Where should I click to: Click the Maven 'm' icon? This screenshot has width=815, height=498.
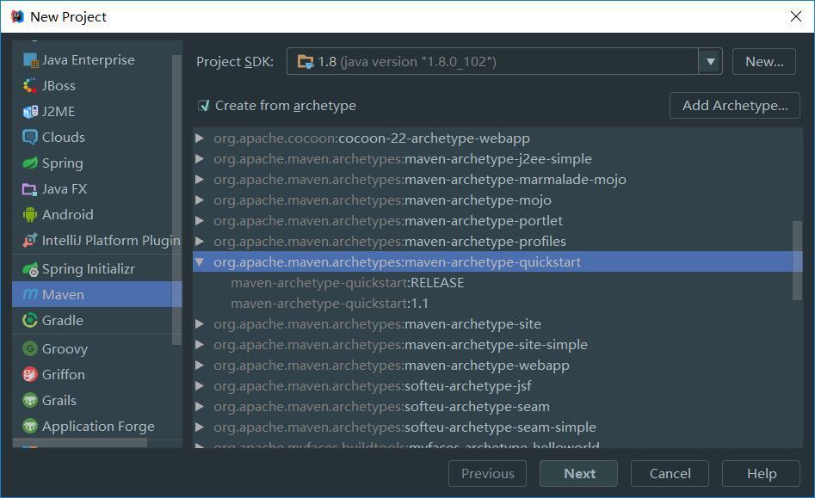[30, 294]
